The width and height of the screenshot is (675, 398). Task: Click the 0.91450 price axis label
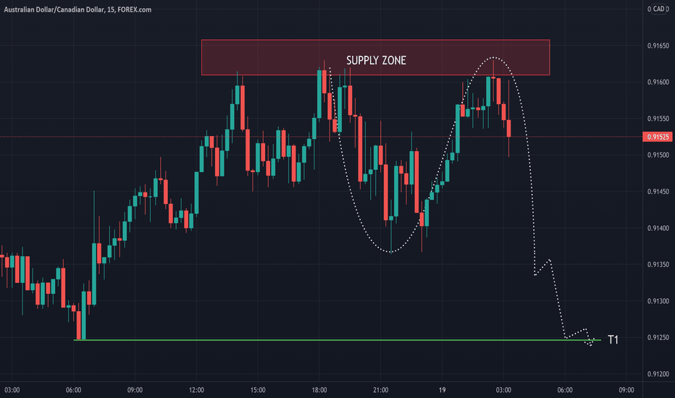[x=658, y=192]
